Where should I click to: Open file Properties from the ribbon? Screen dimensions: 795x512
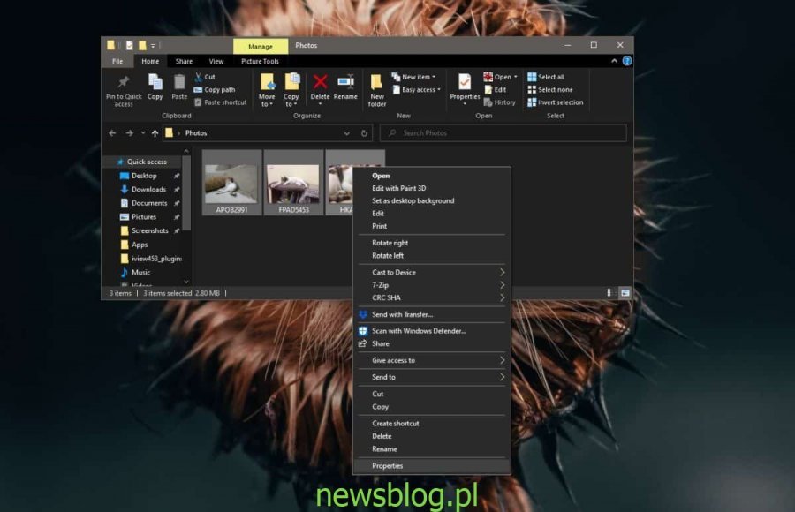pos(465,83)
